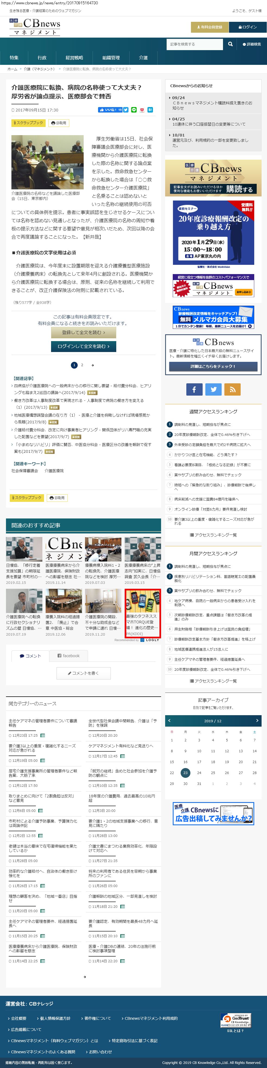Viewport: 267px width, 1068px height.
Task: Click the Facebook いいね! like button
Action: 110,110
